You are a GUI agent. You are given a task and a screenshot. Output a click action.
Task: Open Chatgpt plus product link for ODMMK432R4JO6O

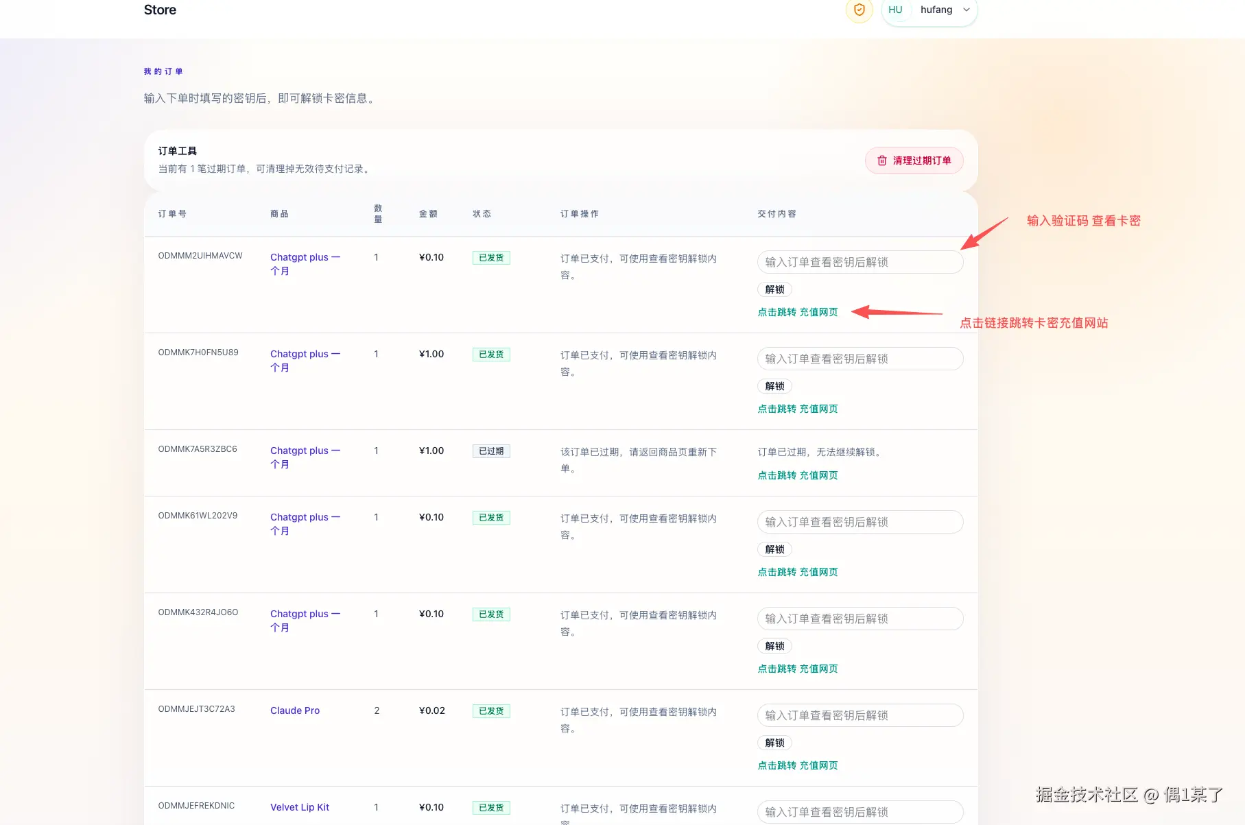pos(305,621)
